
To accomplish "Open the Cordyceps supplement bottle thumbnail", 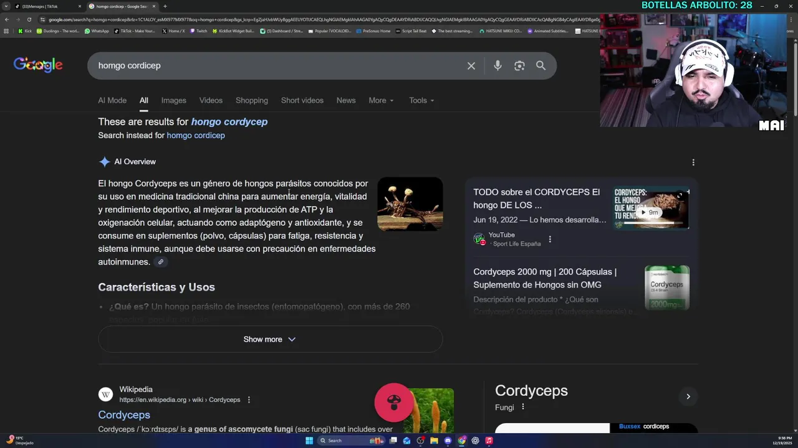I will (667, 287).
